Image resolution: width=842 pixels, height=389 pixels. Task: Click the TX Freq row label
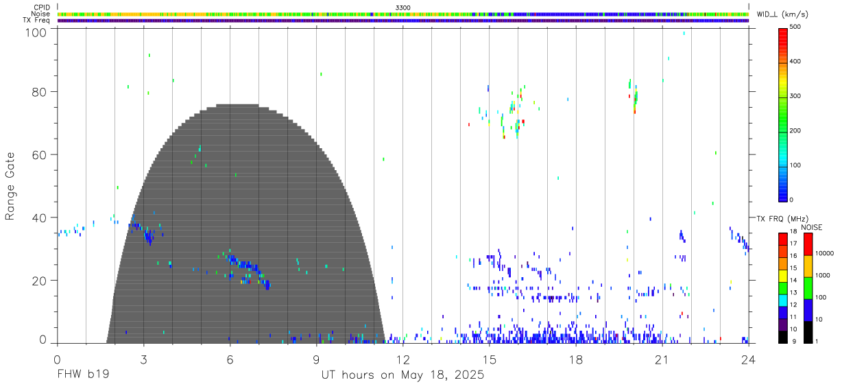tap(37, 21)
